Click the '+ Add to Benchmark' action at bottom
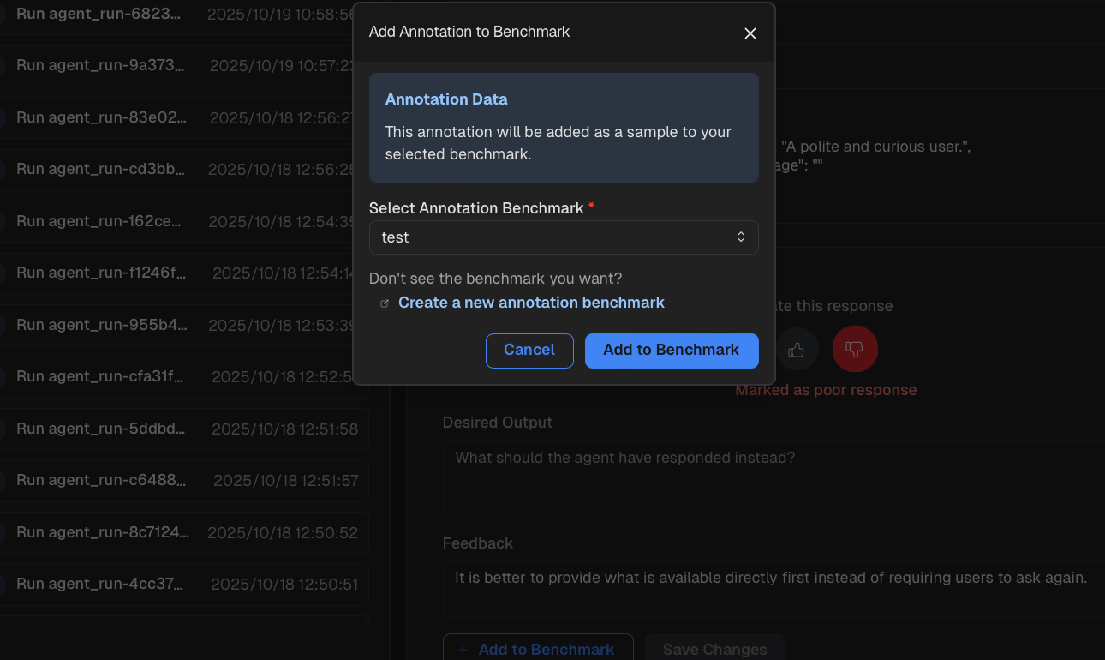The image size is (1105, 660). pyautogui.click(x=538, y=649)
